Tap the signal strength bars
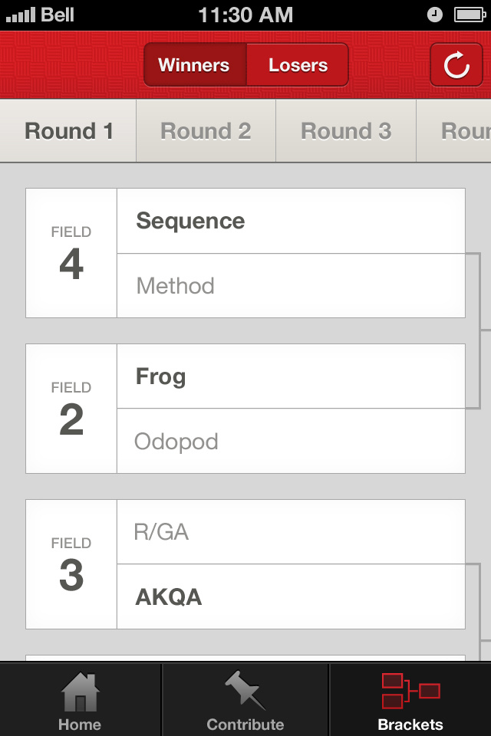 pyautogui.click(x=20, y=15)
